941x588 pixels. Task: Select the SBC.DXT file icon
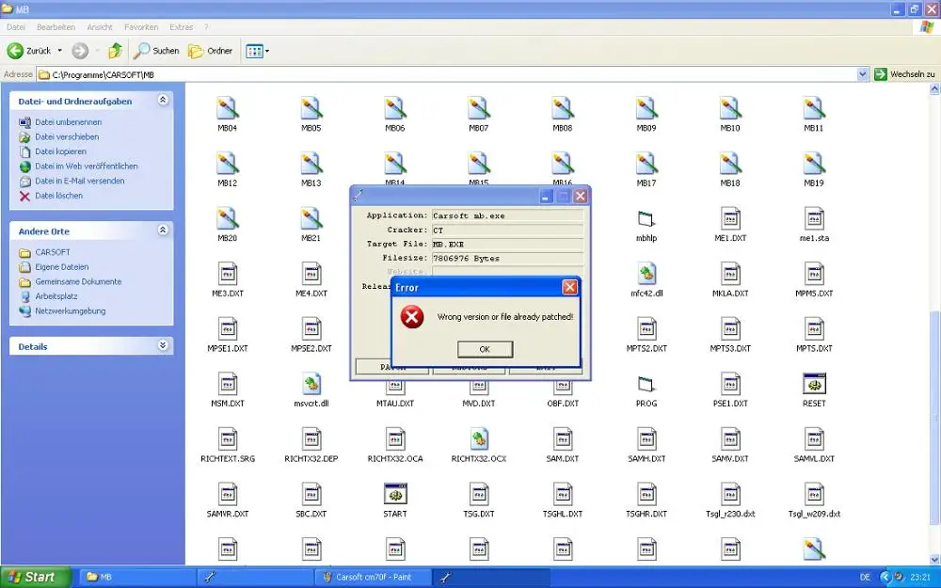[x=311, y=495]
